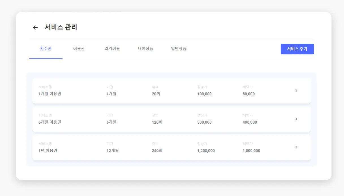Open the 라커이용 tab
The width and height of the screenshot is (344, 196).
pos(112,49)
